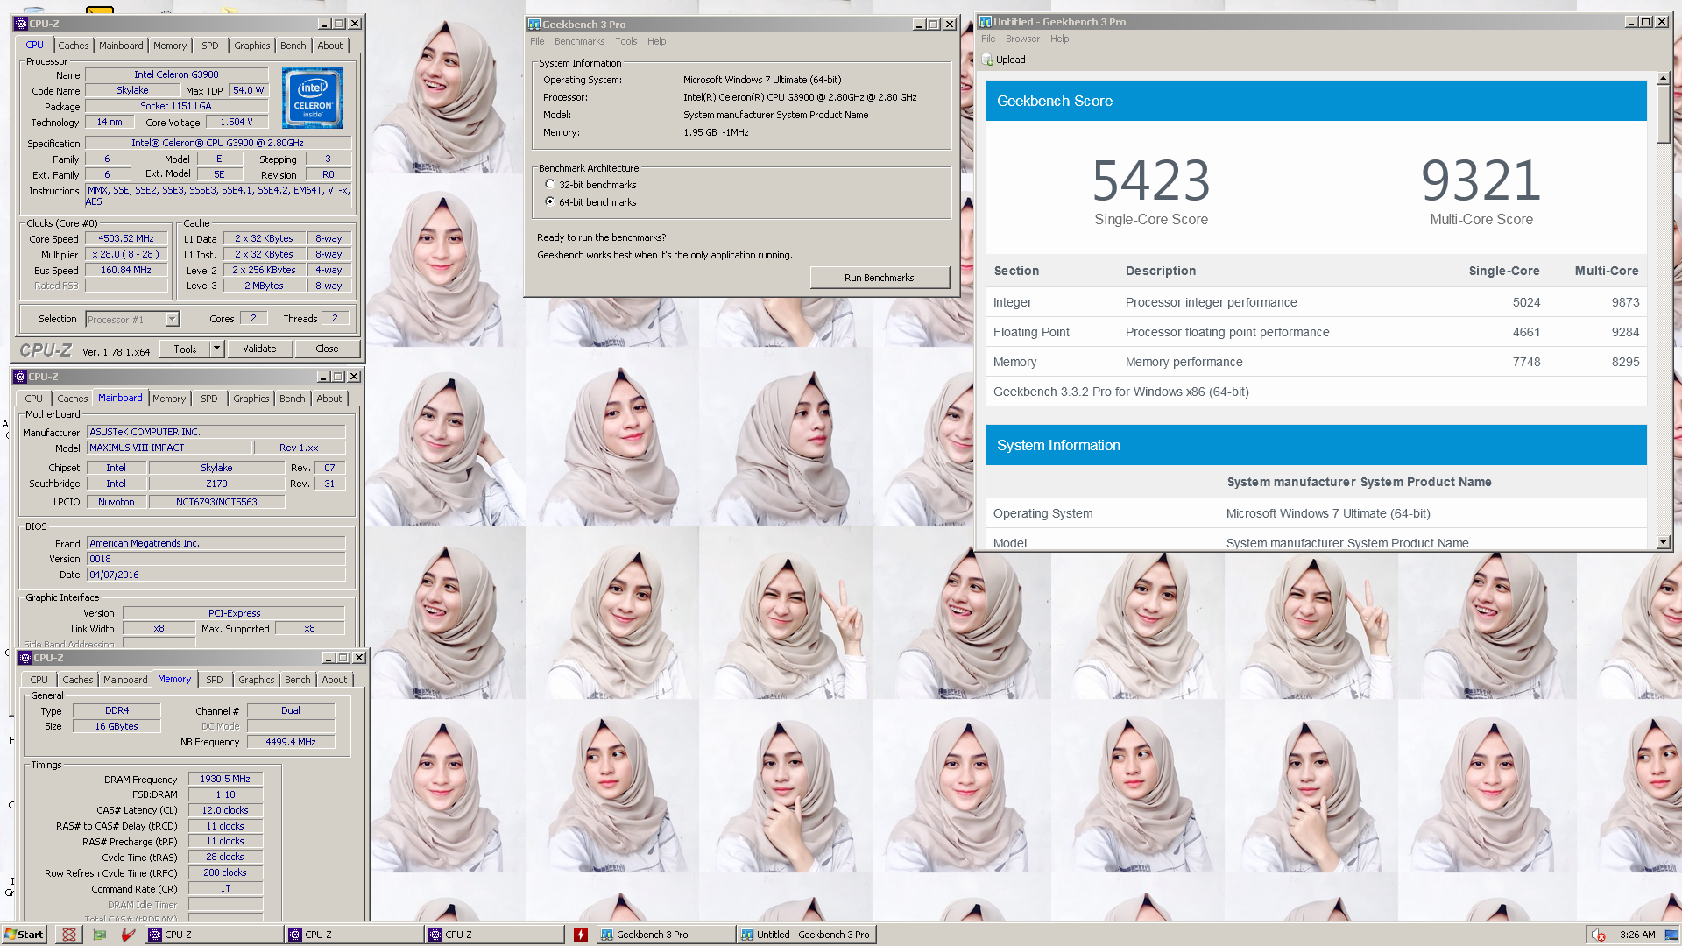
Task: Click the Show Desktop icon in system tray
Action: (1671, 935)
